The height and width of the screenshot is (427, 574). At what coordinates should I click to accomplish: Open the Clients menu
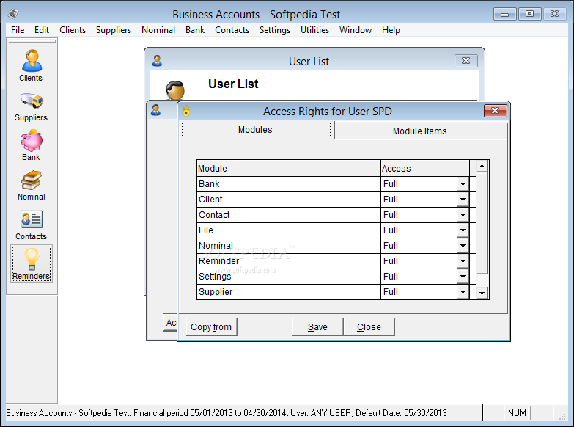(73, 30)
